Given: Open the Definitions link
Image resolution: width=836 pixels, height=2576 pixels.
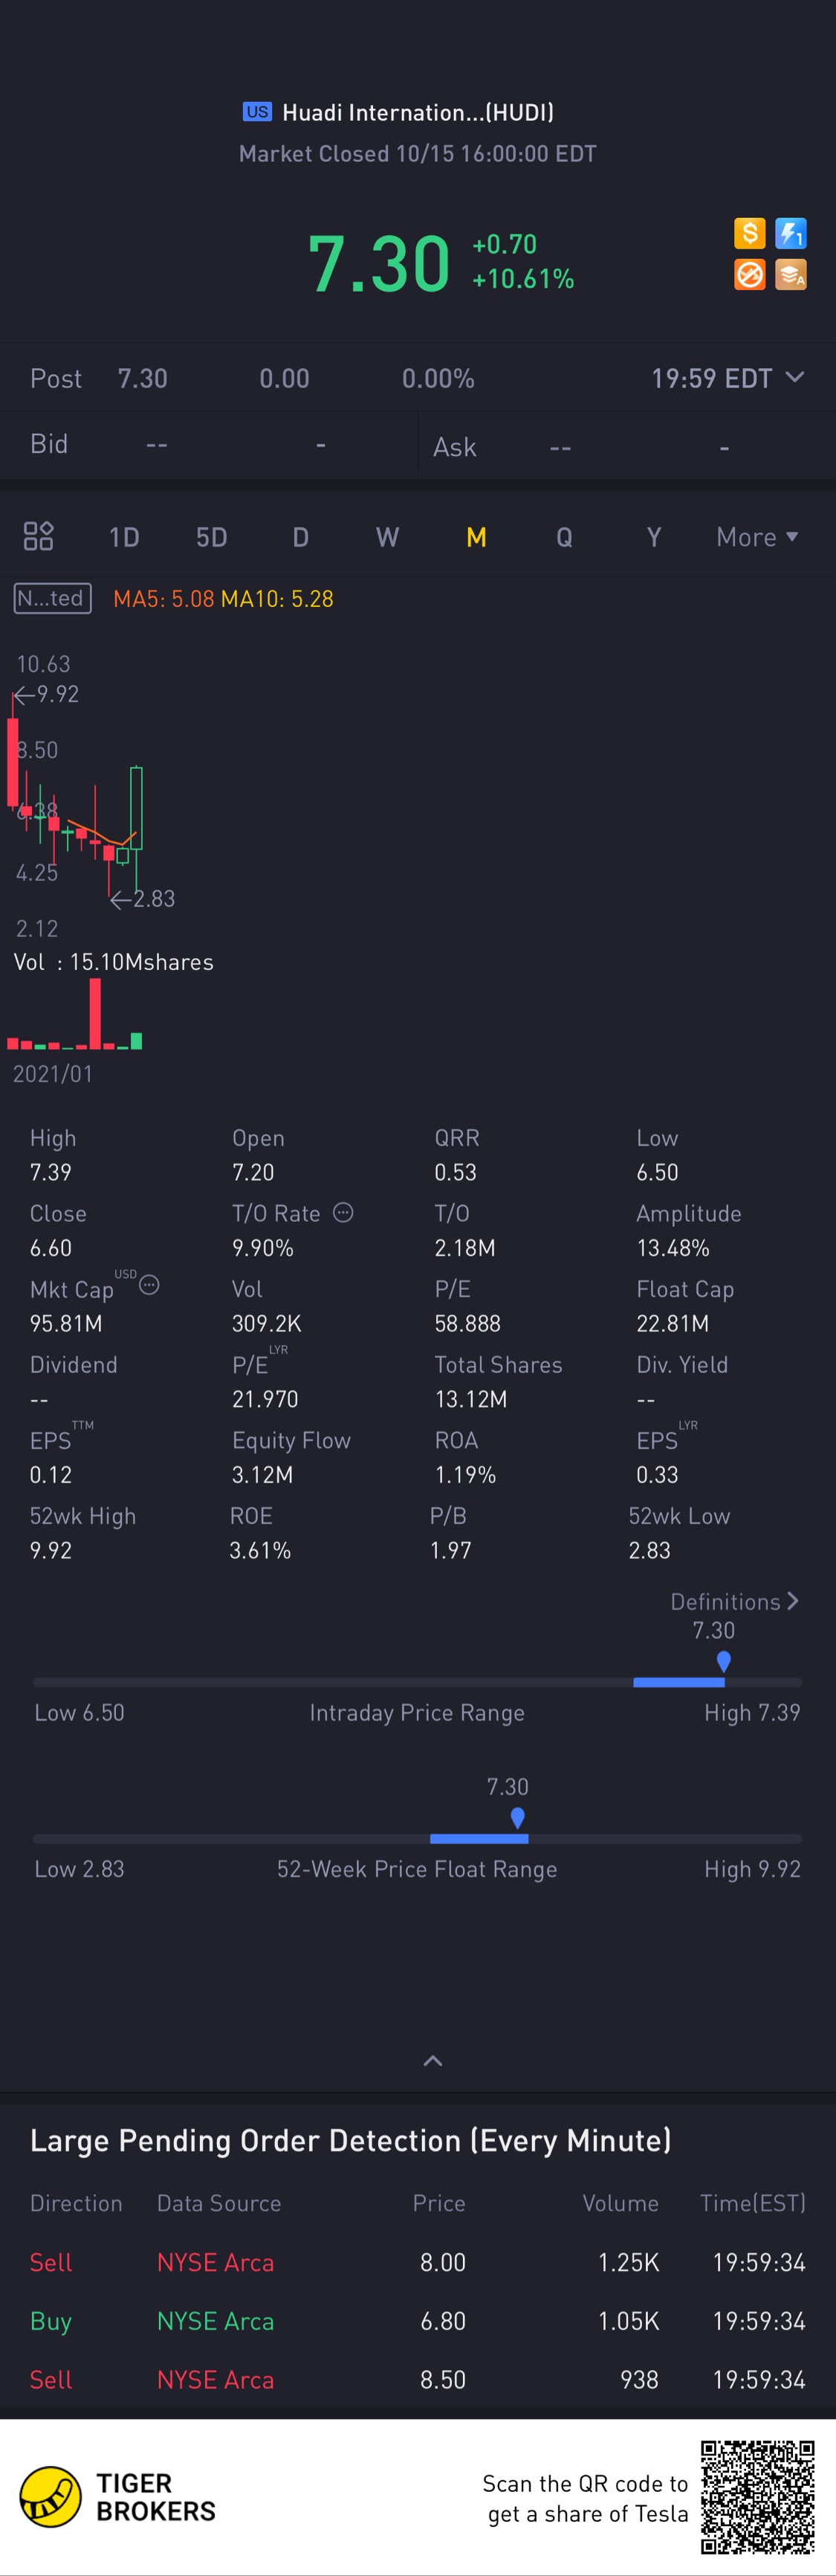Looking at the screenshot, I should pos(734,1601).
